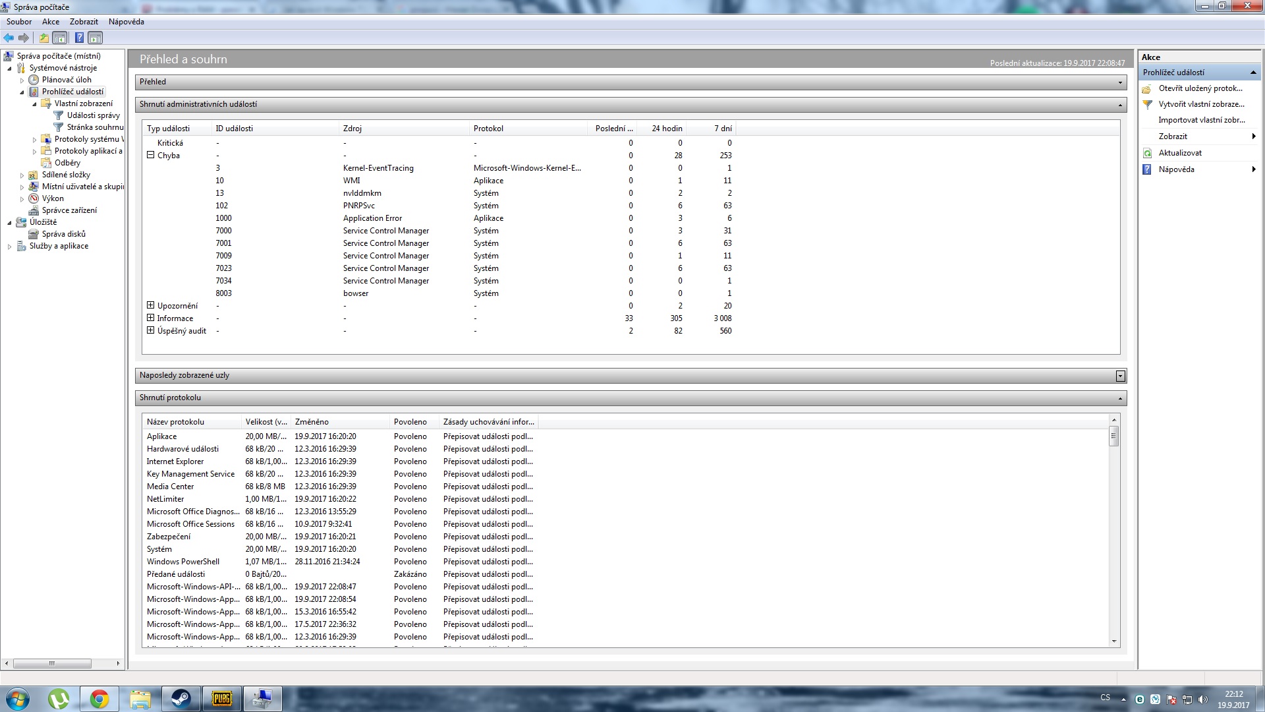
Task: Open Steam from the Windows taskbar
Action: tap(181, 699)
